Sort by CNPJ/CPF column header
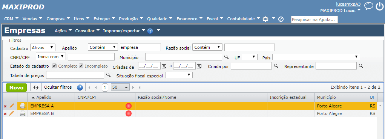 coord(105,97)
